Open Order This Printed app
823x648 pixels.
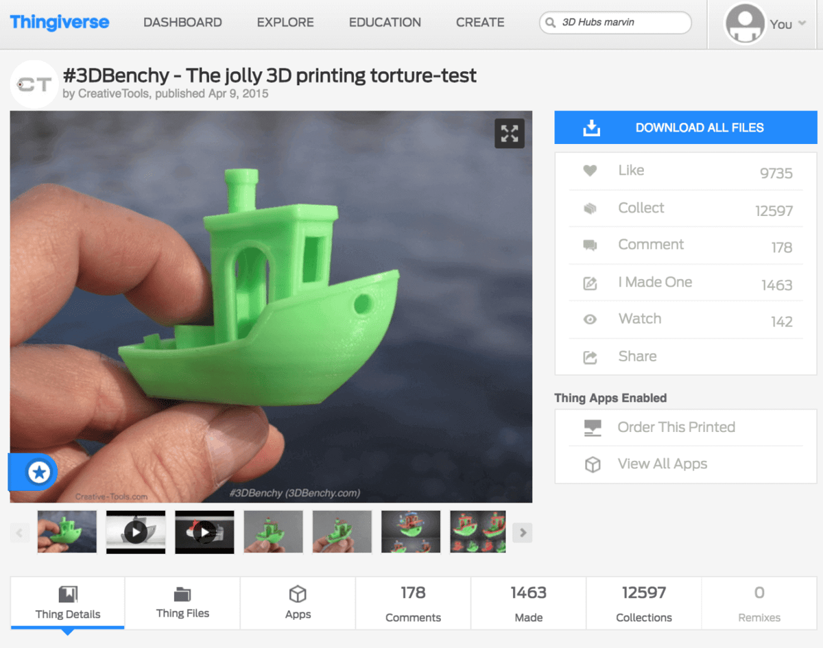tap(676, 427)
